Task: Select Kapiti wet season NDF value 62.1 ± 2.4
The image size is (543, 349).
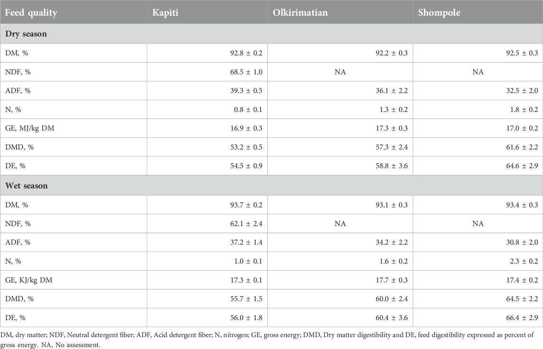Action: pyautogui.click(x=246, y=224)
